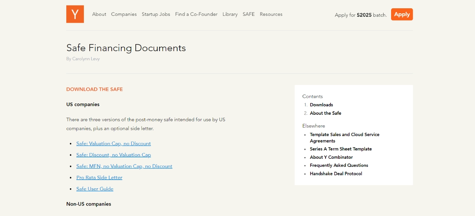Download Safe: MFN, no Valuation Cap link
The width and height of the screenshot is (475, 216).
[x=124, y=166]
